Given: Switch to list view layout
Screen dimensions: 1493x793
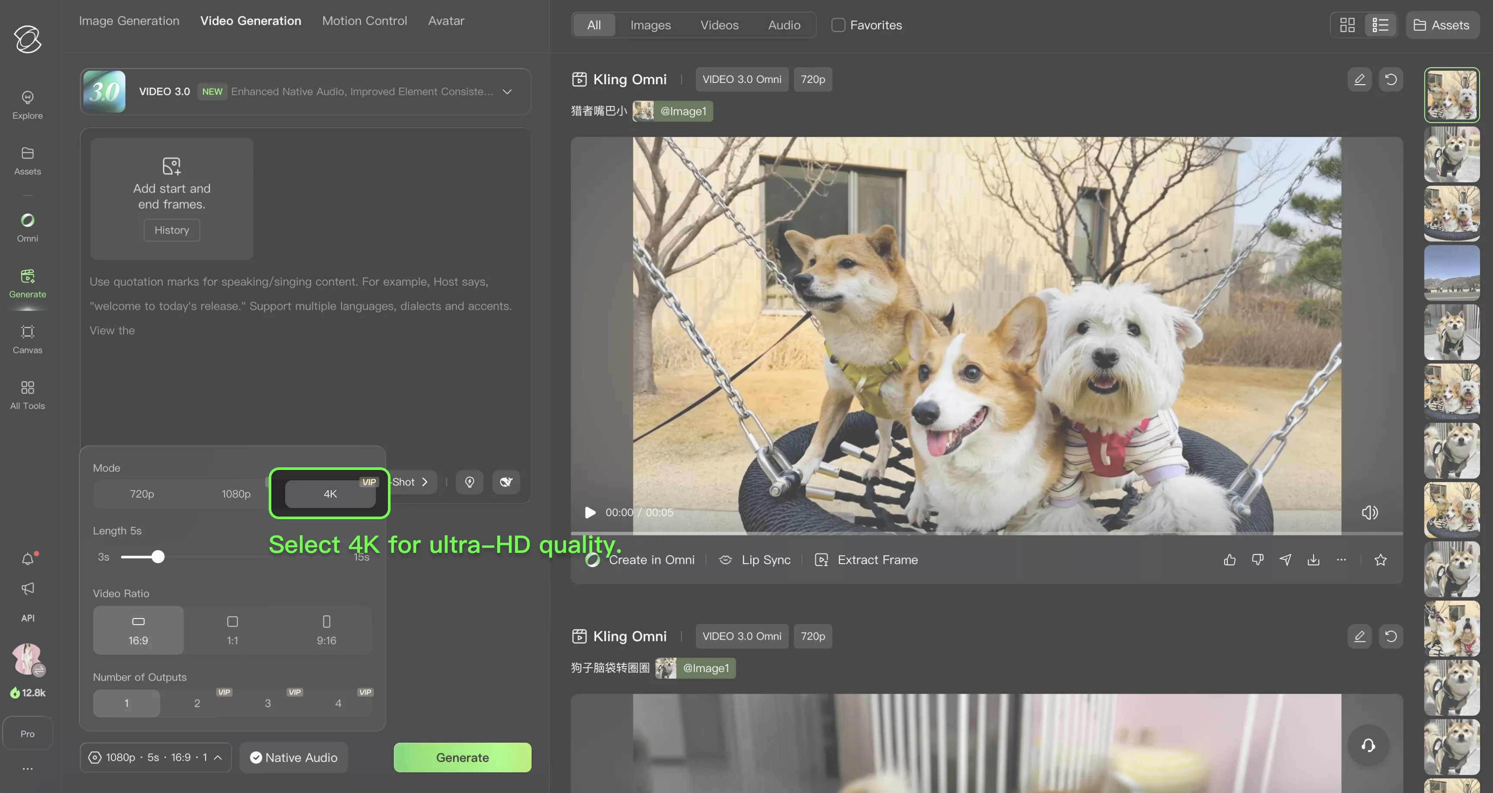Looking at the screenshot, I should pyautogui.click(x=1381, y=25).
